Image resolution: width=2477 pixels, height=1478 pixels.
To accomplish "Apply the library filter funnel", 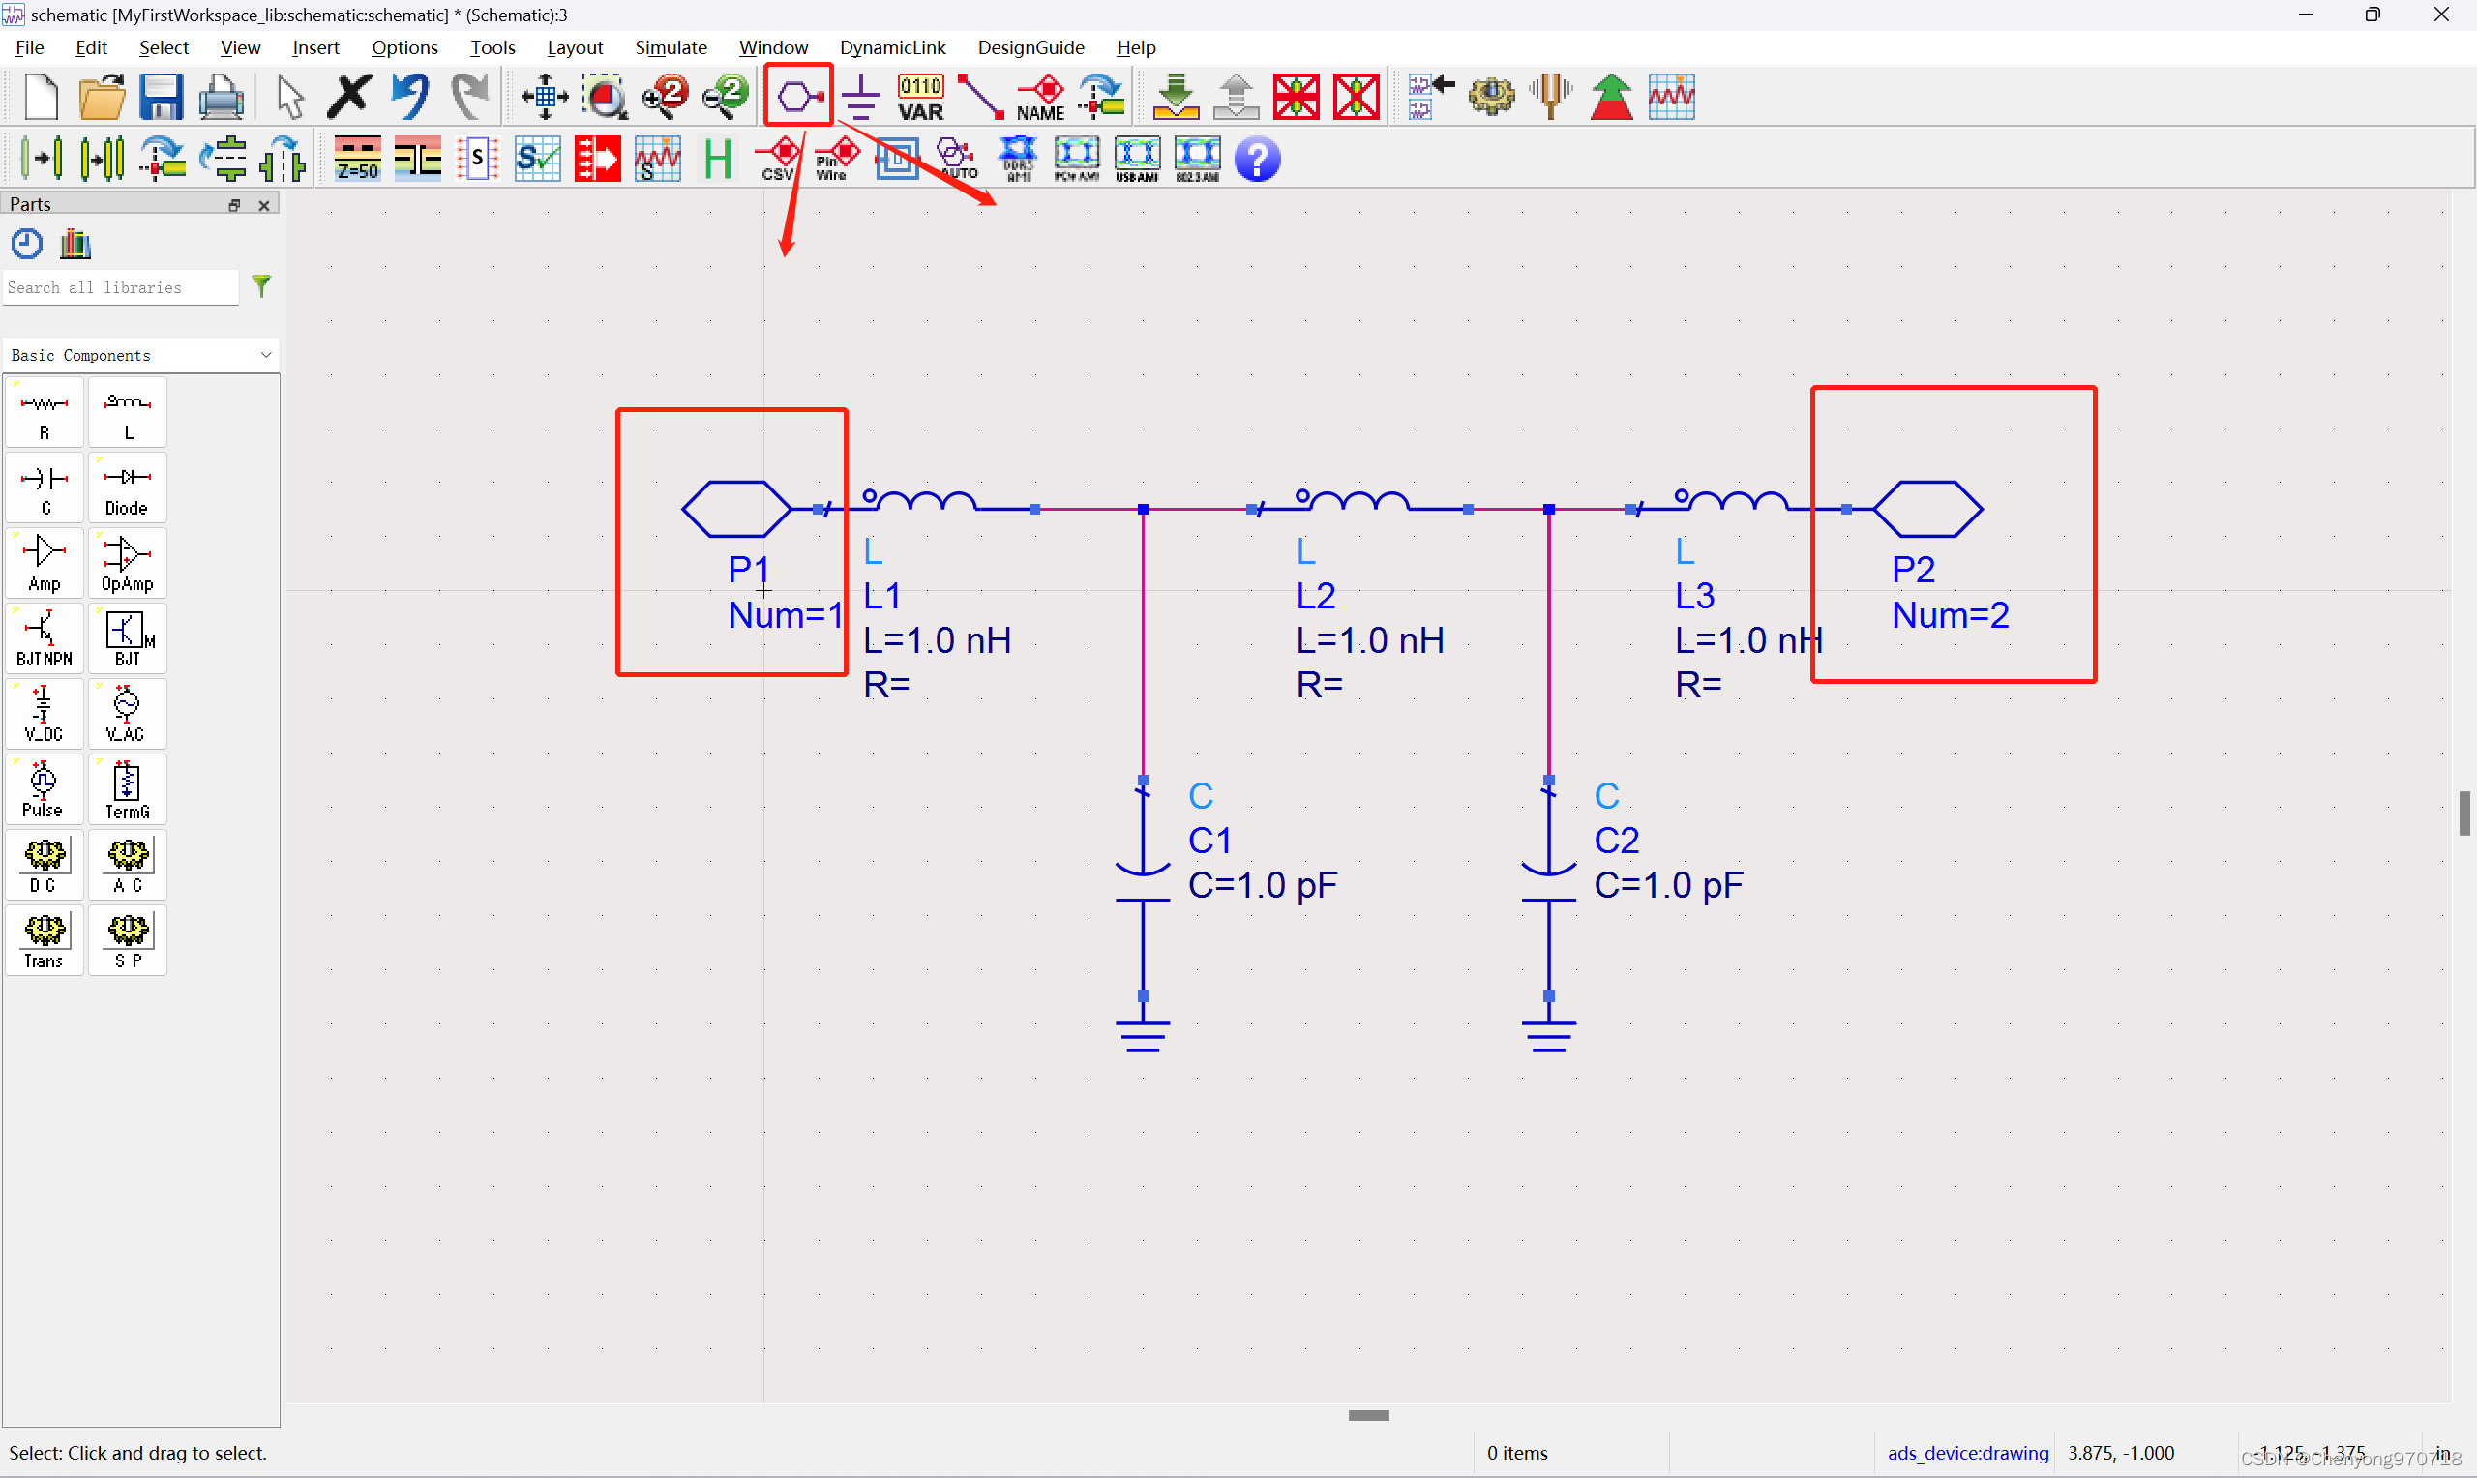I will 262,287.
